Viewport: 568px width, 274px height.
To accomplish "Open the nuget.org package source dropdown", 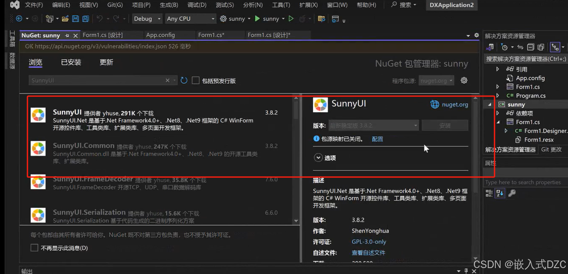I will (x=436, y=80).
